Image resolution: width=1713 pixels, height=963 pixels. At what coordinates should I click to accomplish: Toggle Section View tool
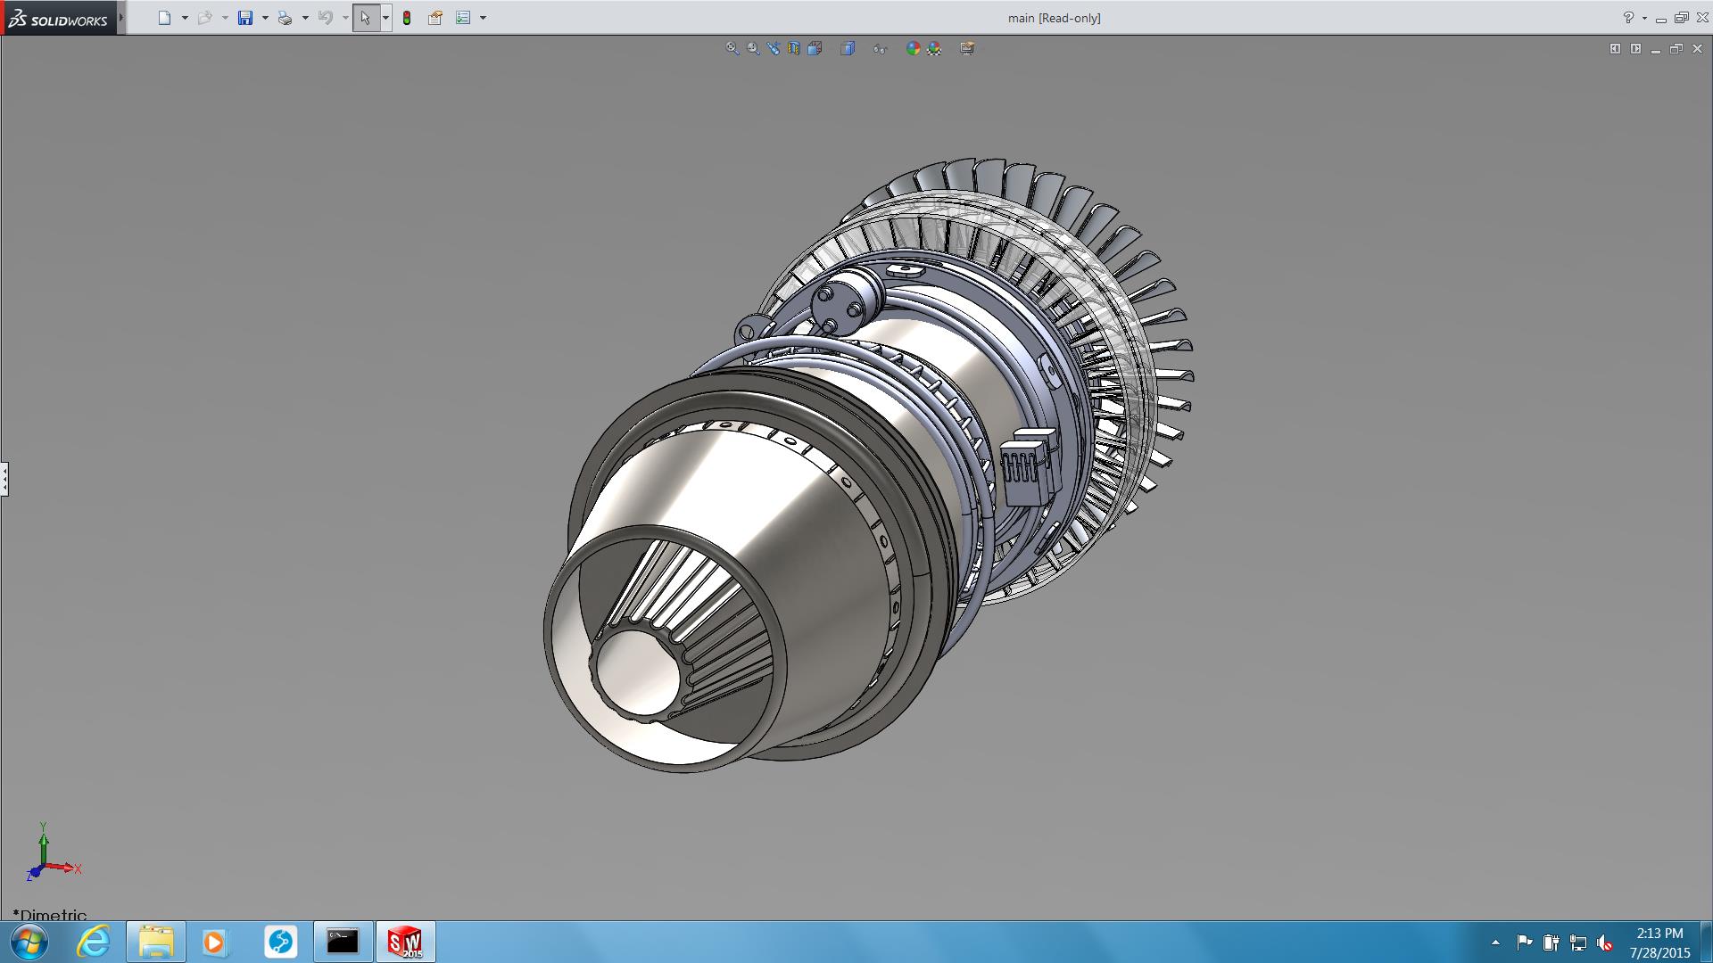pos(794,48)
